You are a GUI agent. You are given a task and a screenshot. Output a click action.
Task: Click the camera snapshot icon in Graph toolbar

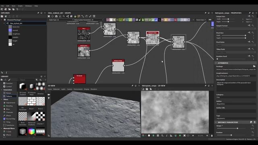[56, 16]
